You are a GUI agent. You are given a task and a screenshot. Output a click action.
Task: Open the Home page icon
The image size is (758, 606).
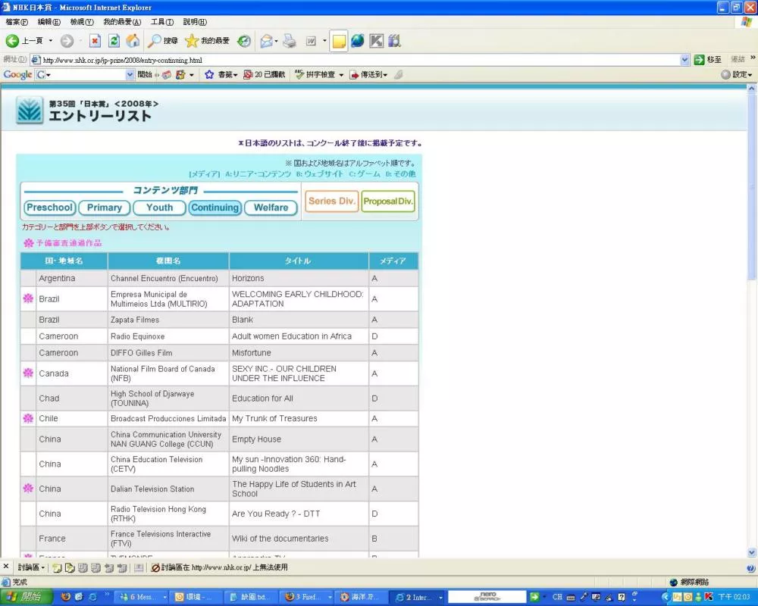tap(133, 41)
